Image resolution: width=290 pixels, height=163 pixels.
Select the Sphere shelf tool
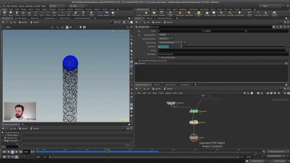[11, 13]
